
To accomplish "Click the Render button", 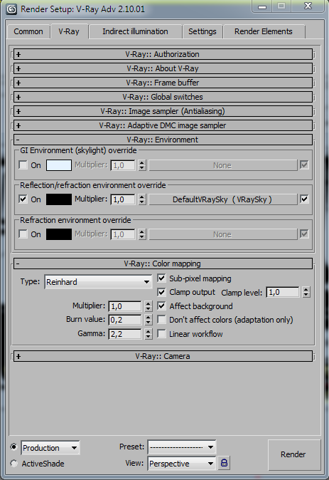I will coord(294,454).
